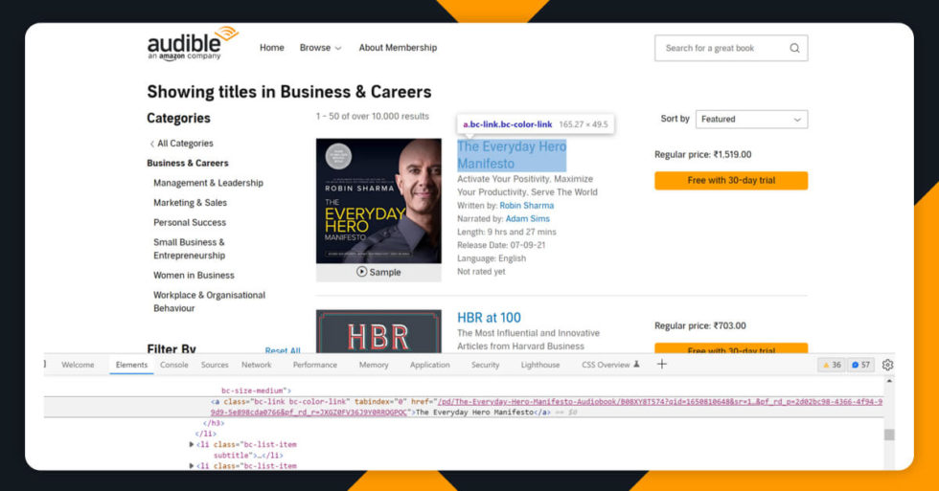This screenshot has width=939, height=491.
Task: Open the Lighthouse tab
Action: 540,365
